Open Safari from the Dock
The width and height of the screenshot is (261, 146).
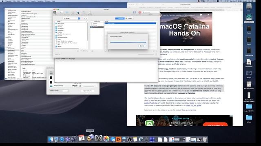pyautogui.click(x=62, y=139)
